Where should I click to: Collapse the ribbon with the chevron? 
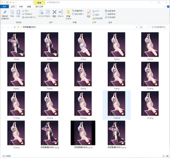pyautogui.click(x=165, y=7)
